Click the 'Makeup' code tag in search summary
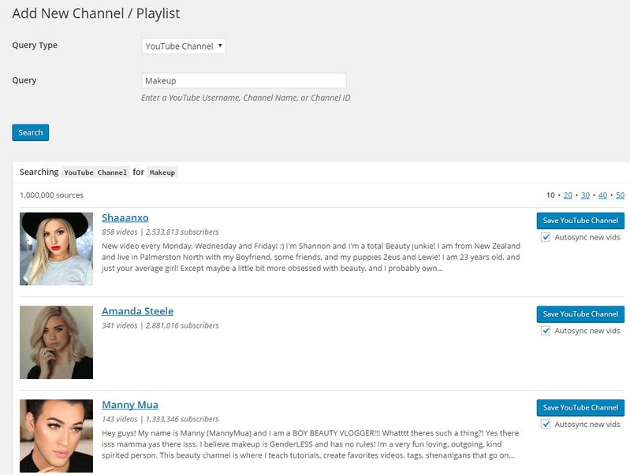This screenshot has height=475, width=630. point(162,173)
